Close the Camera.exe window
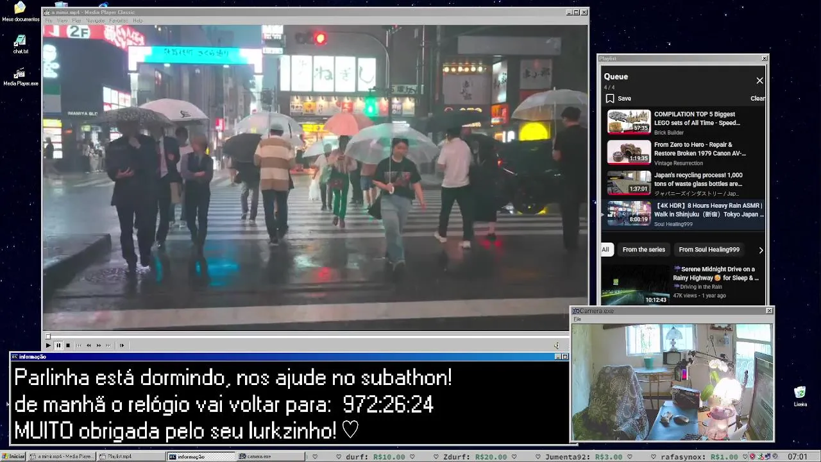 pos(770,311)
